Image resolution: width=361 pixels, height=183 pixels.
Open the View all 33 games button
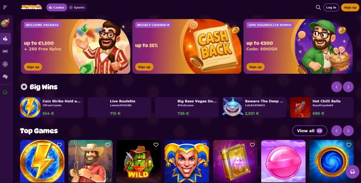coord(310,131)
